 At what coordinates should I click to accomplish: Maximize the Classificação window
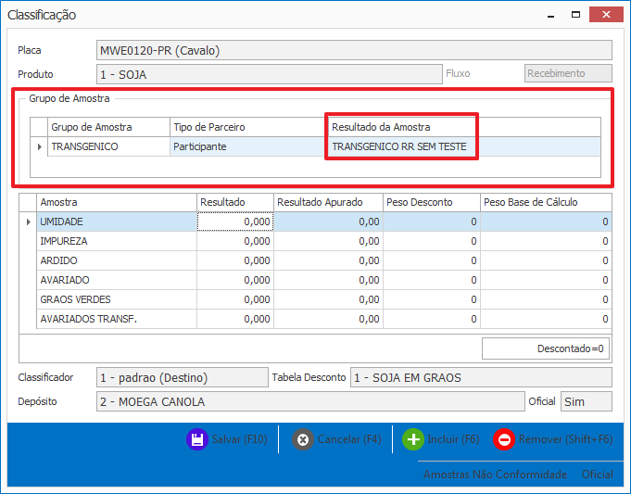(x=575, y=15)
